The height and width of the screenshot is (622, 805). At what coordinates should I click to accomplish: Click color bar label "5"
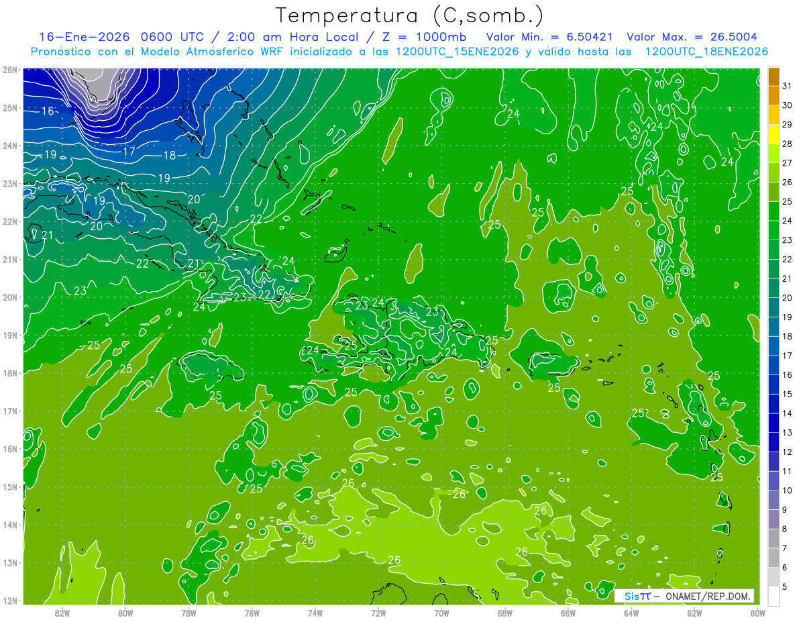(x=786, y=586)
